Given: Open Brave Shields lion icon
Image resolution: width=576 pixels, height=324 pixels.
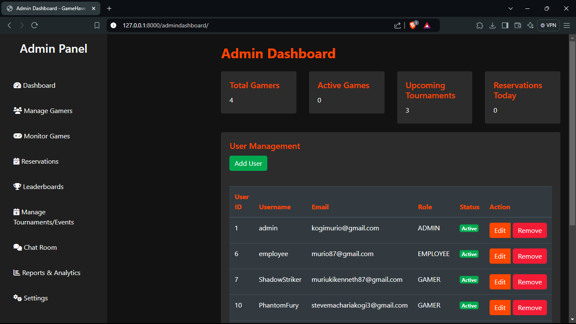Looking at the screenshot, I should [413, 25].
